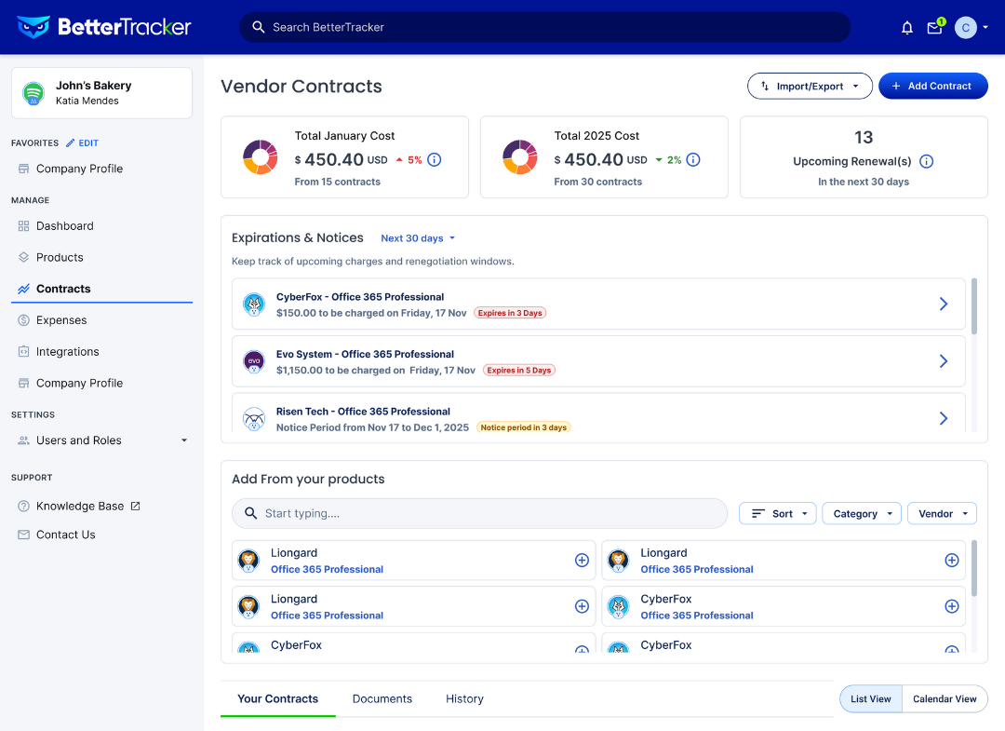Click the Notice period in 3 days badge
This screenshot has height=731, width=1005.
click(524, 427)
